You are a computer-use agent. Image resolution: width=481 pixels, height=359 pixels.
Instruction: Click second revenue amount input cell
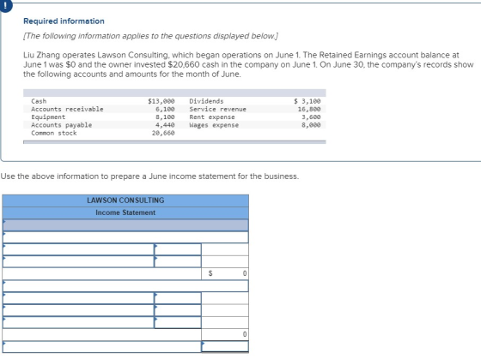point(178,261)
